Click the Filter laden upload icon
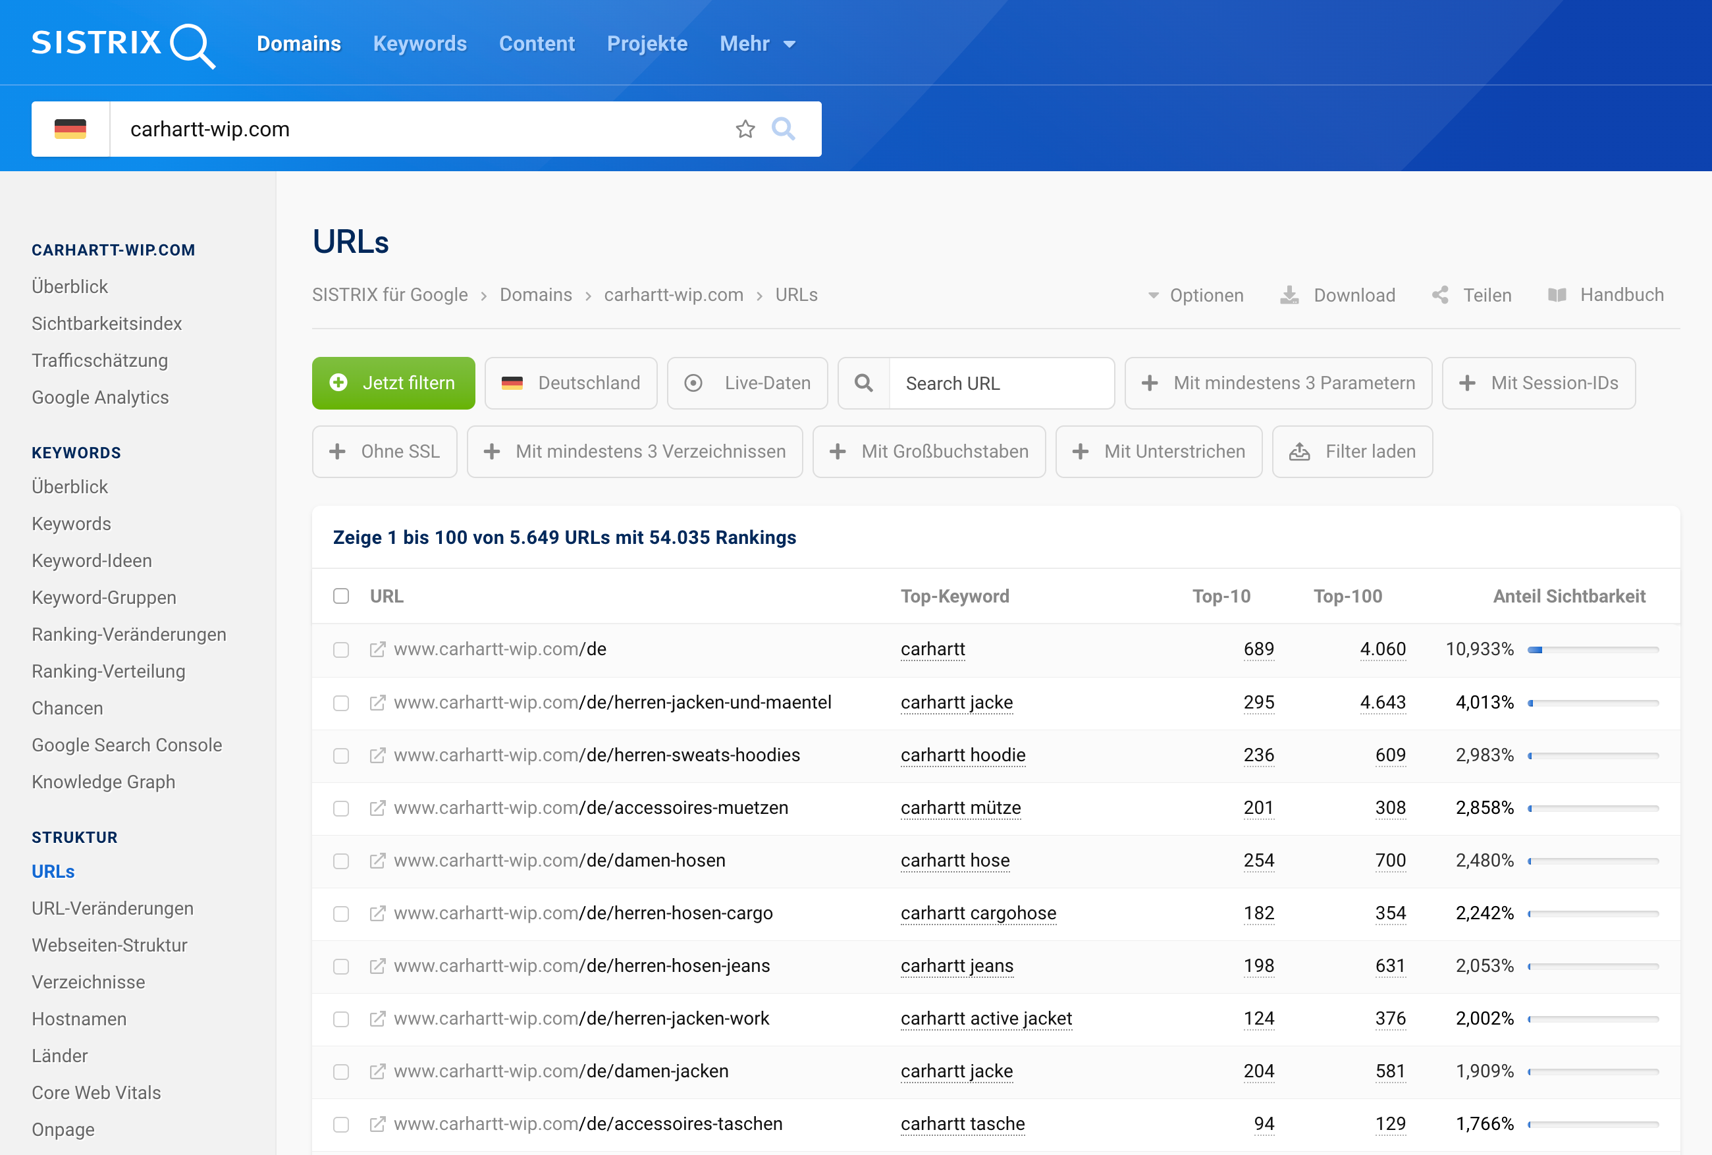 [x=1300, y=452]
